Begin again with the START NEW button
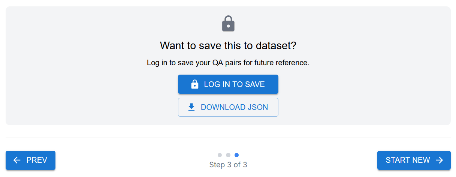The width and height of the screenshot is (456, 177). (x=414, y=160)
